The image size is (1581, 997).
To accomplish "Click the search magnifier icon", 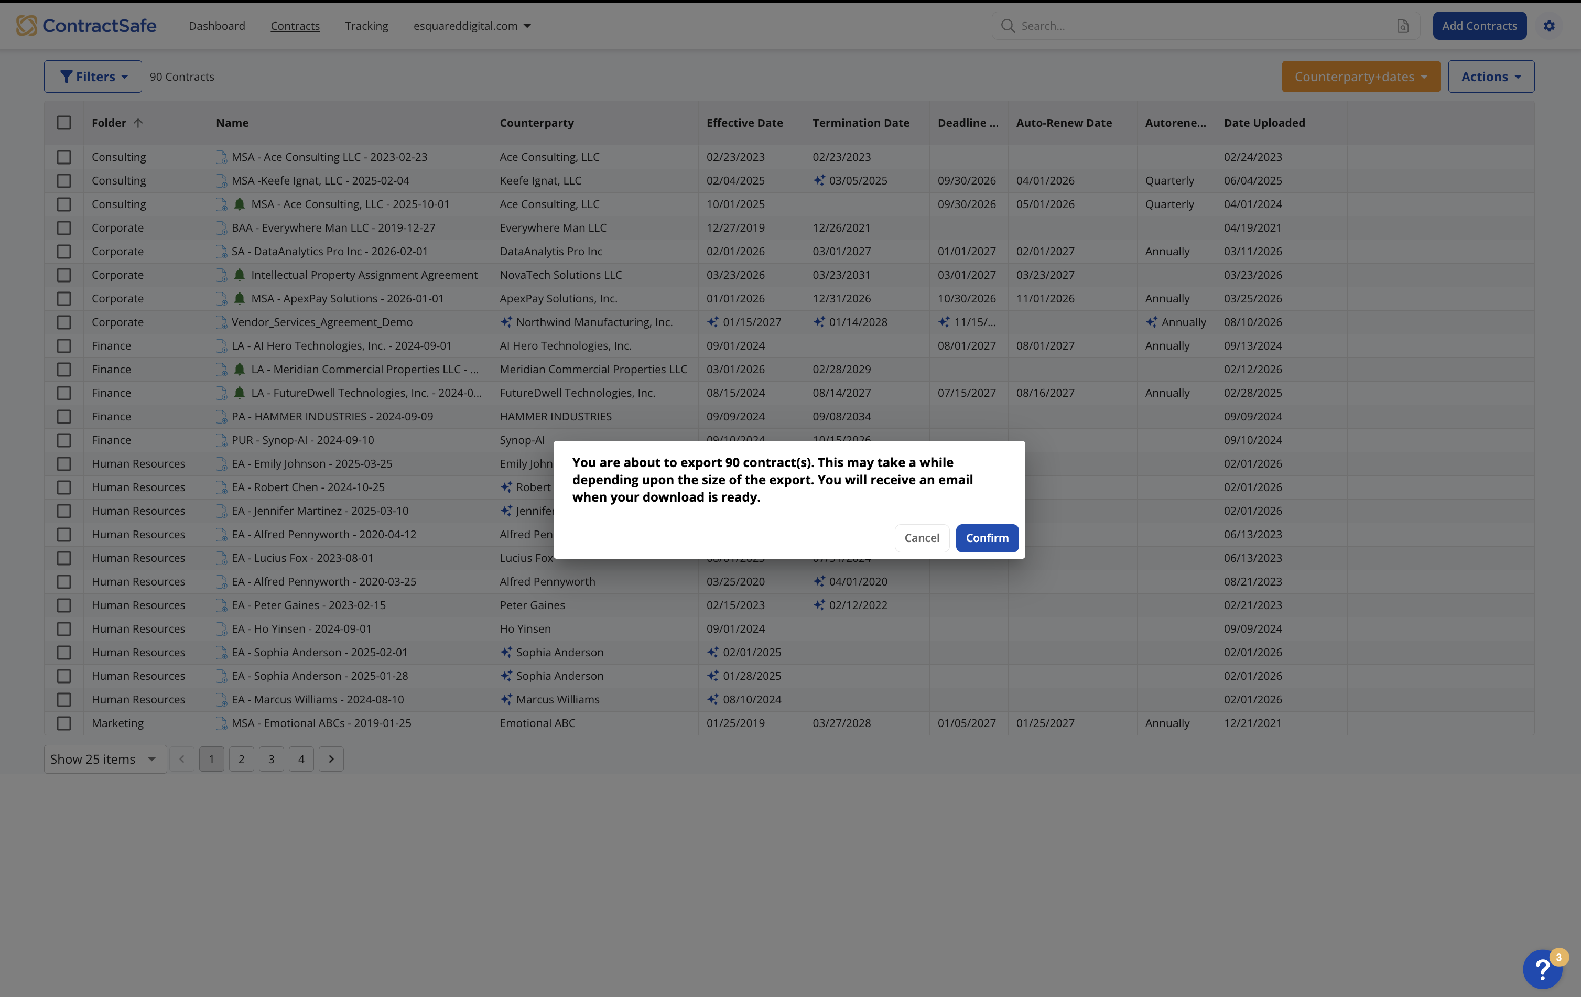I will [x=1007, y=26].
